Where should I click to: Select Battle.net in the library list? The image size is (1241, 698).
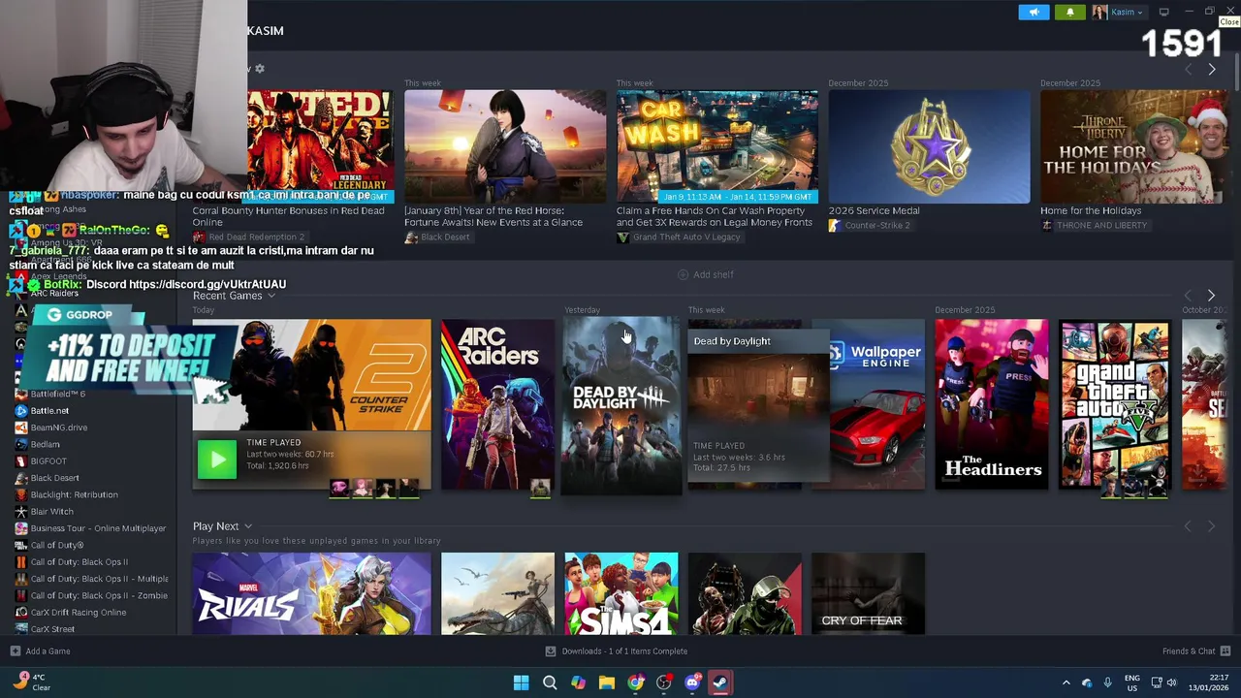point(49,410)
